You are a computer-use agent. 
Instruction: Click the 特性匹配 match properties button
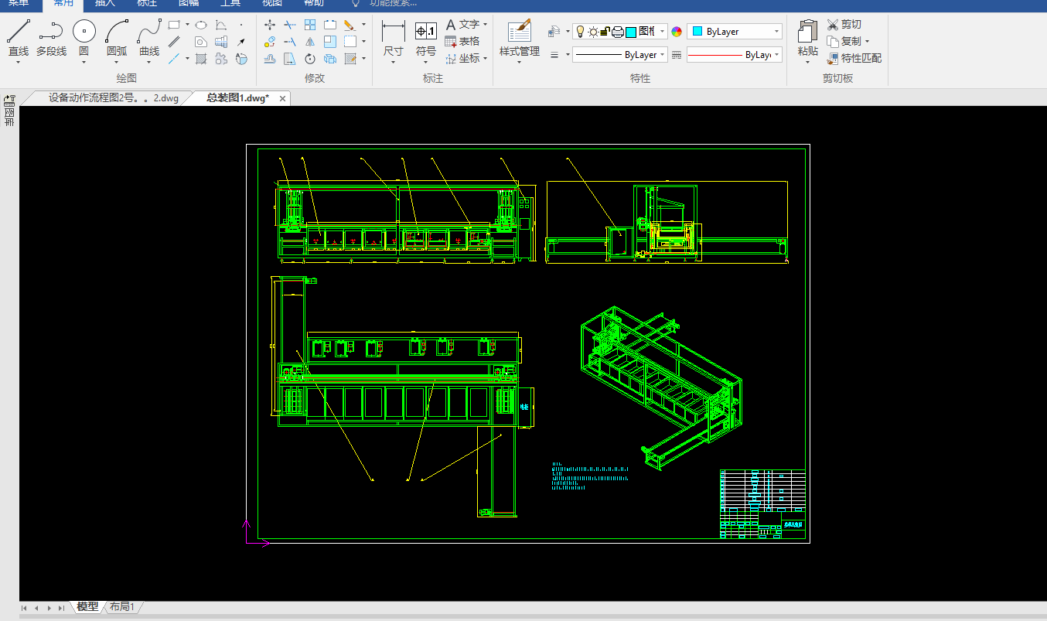(854, 58)
